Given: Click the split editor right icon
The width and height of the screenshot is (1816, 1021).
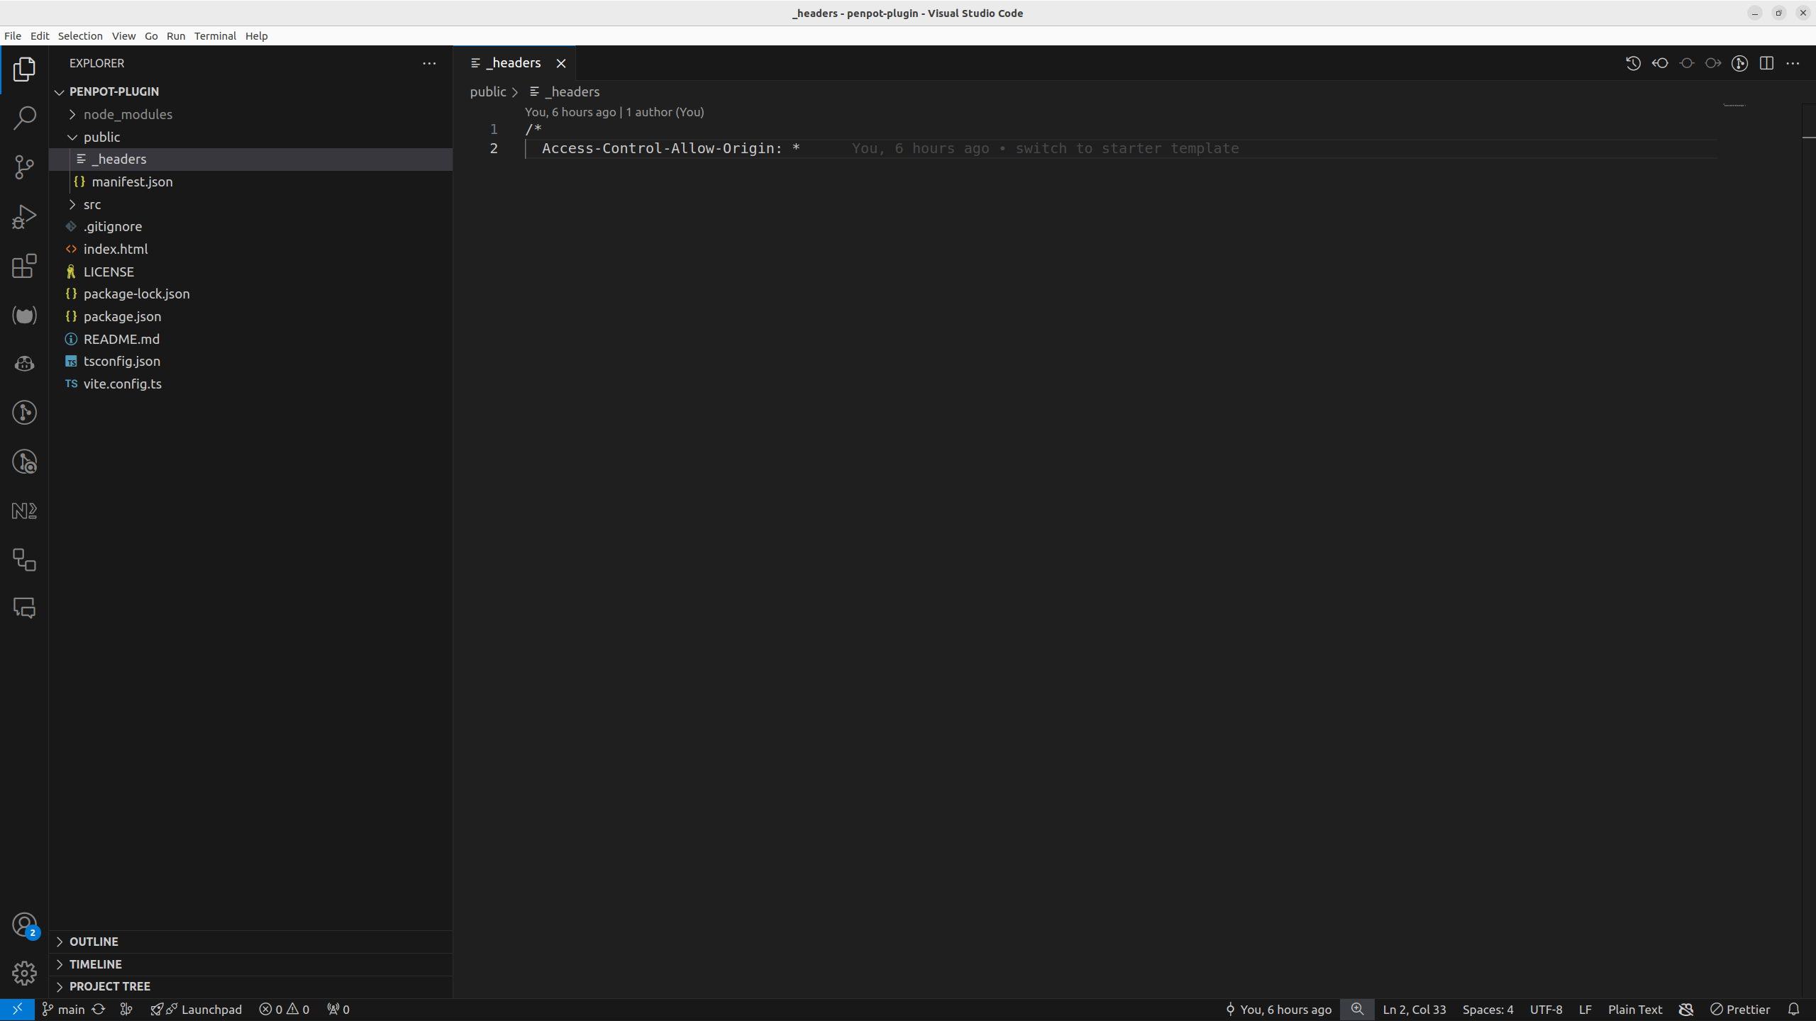Looking at the screenshot, I should pyautogui.click(x=1766, y=63).
